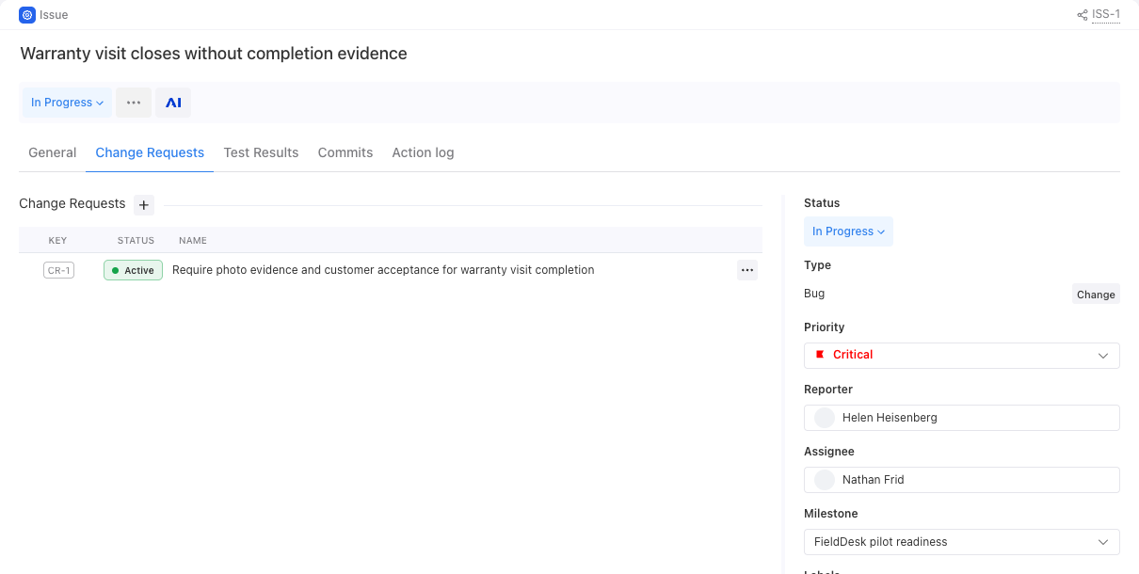Open the ISS-1 issue link

pos(1106,15)
